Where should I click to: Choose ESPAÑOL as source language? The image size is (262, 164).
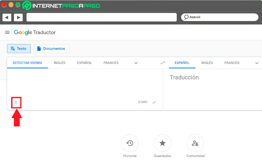click(84, 63)
